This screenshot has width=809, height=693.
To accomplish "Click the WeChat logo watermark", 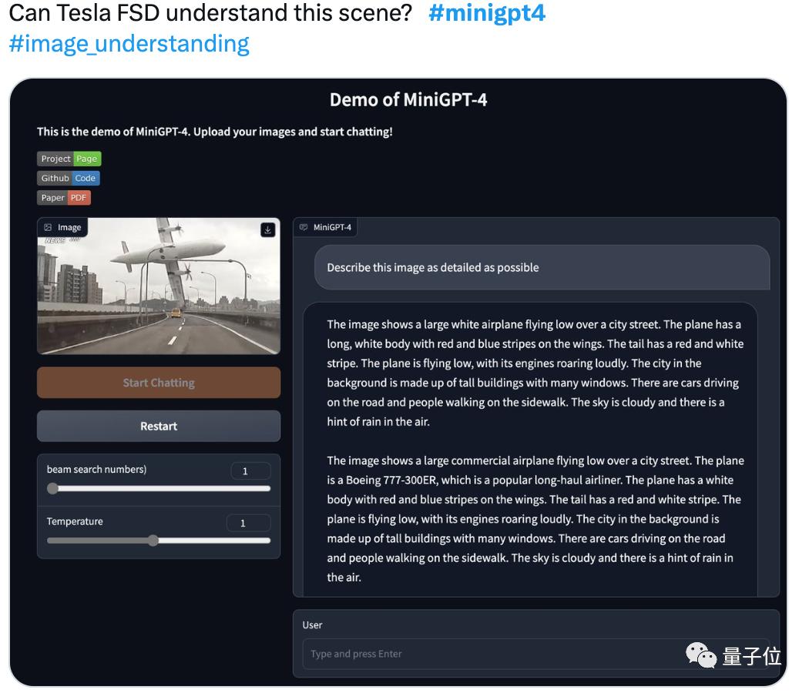I will [700, 654].
